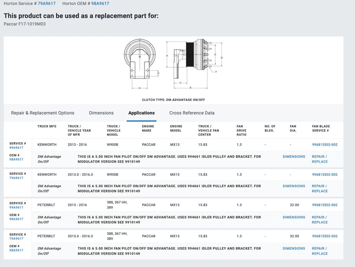The image size is (355, 267).
Task: Click REPAIR / REPLACE in first Peterbilt row
Action: [319, 220]
